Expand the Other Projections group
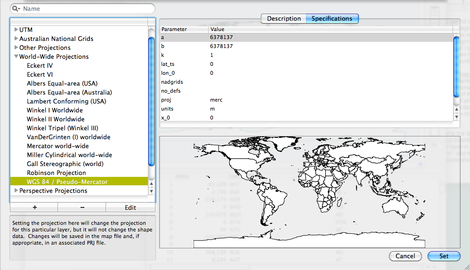Viewport: 470px width, 270px height. [x=16, y=48]
